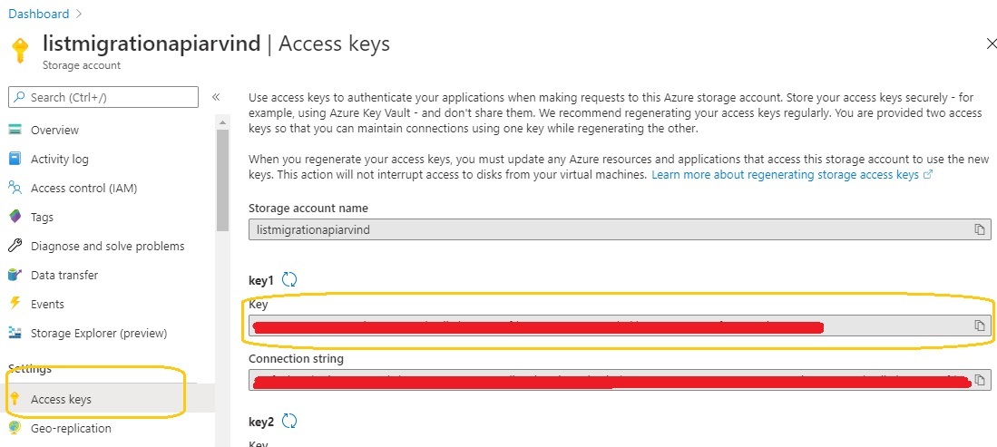Select Geo-replication in Settings
This screenshot has width=997, height=447.
(x=71, y=428)
